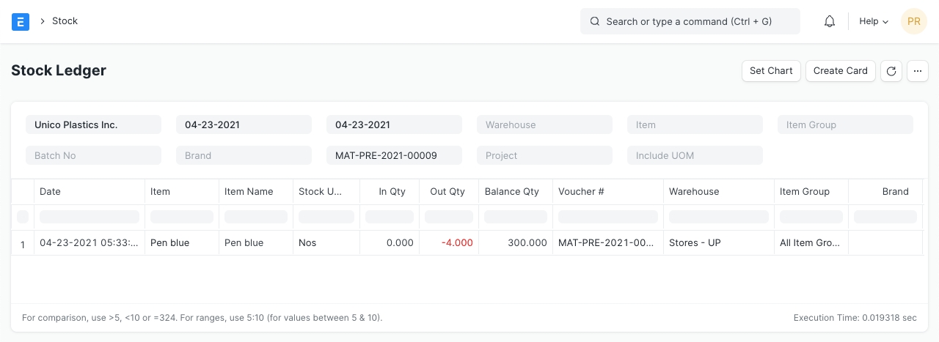Click the ERPNext home logo icon

[21, 21]
